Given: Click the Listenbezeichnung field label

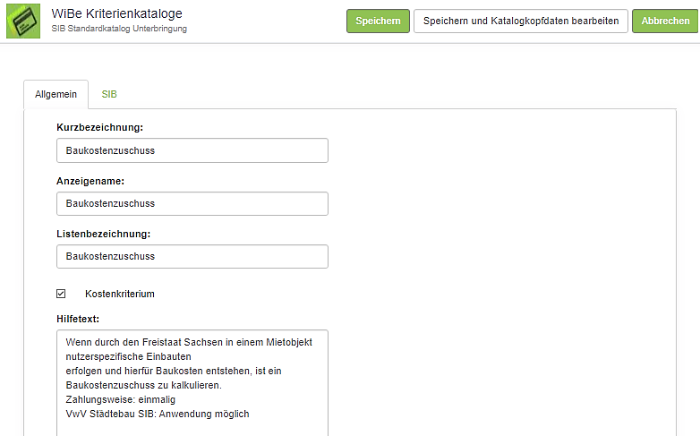Looking at the screenshot, I should pyautogui.click(x=103, y=234).
